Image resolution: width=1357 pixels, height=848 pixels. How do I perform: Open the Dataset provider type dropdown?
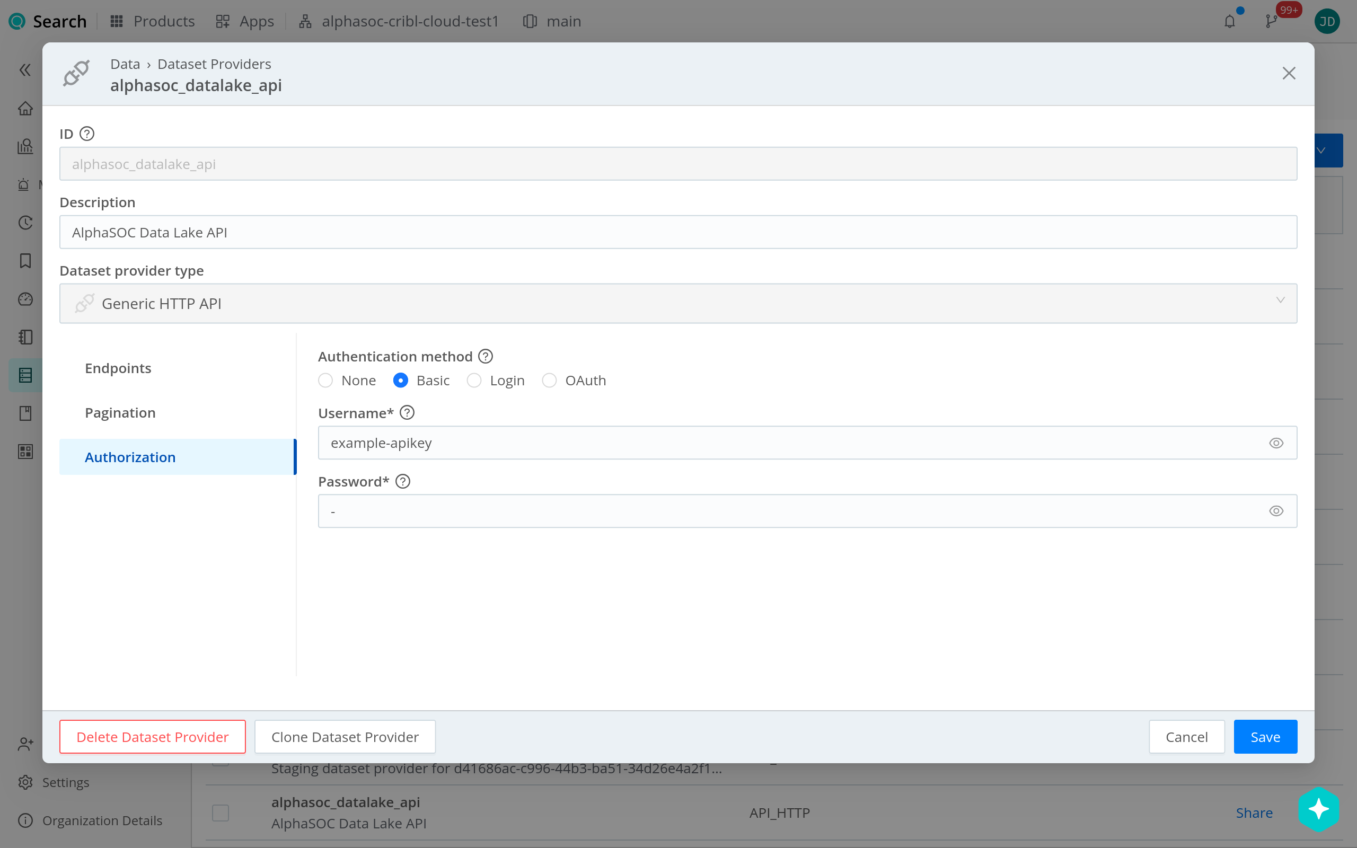pos(678,303)
